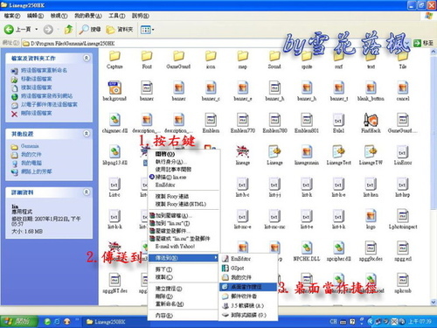Click 將這個檔案重新命名 task link
Screen dimensions: 437x328
pos(44,70)
